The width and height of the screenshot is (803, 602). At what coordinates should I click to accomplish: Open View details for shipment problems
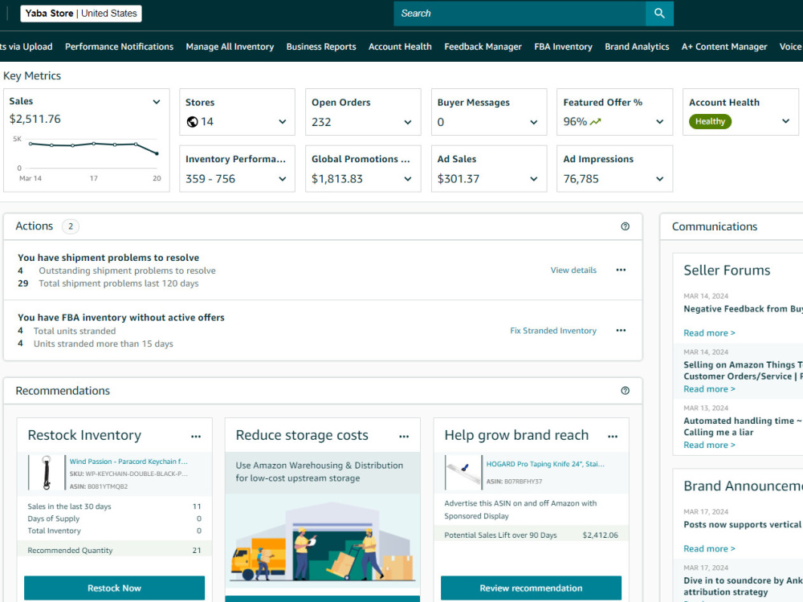click(573, 270)
